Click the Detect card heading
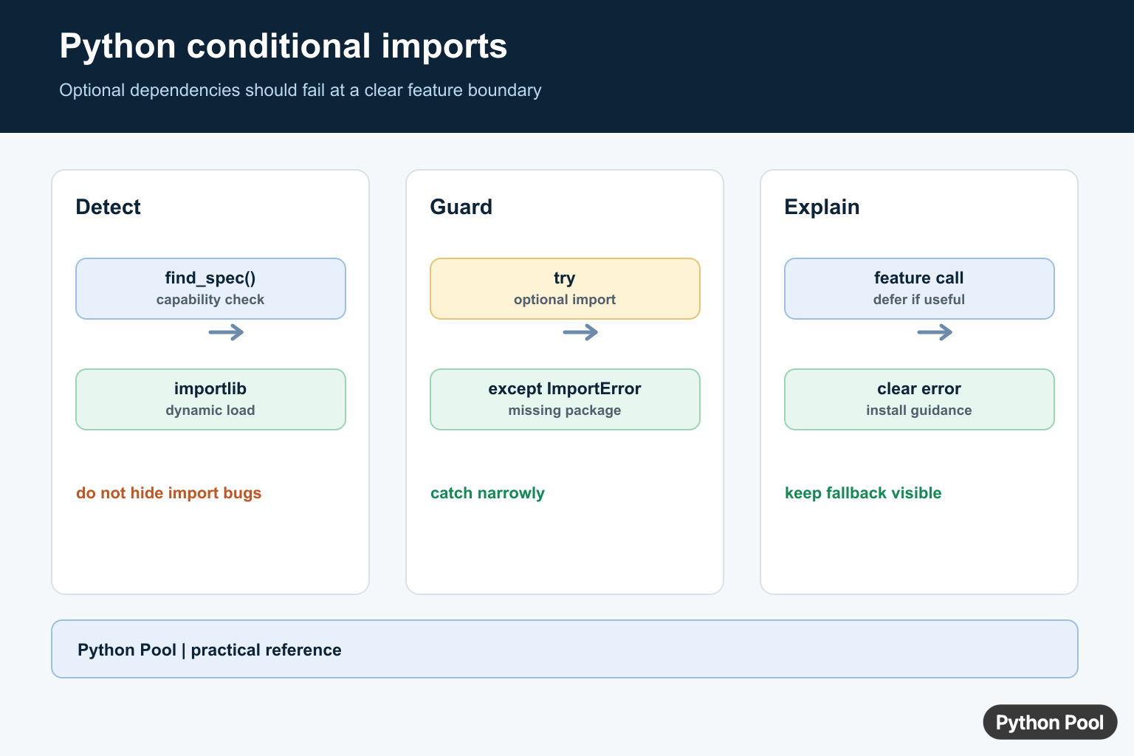The height and width of the screenshot is (756, 1134). click(x=108, y=207)
